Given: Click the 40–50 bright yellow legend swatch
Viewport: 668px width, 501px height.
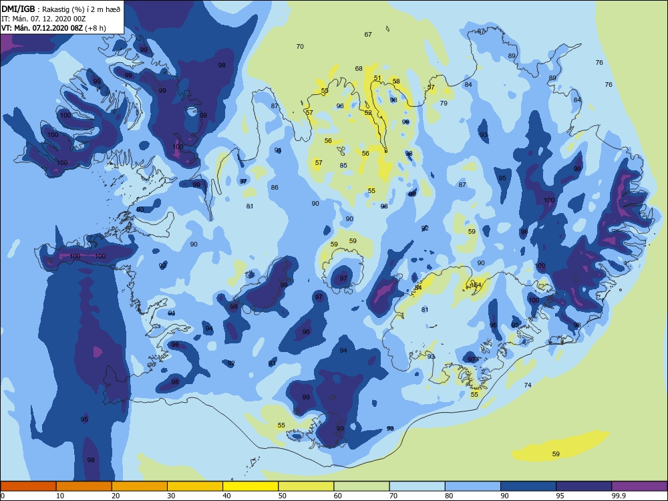Looking at the screenshot, I should (x=251, y=486).
